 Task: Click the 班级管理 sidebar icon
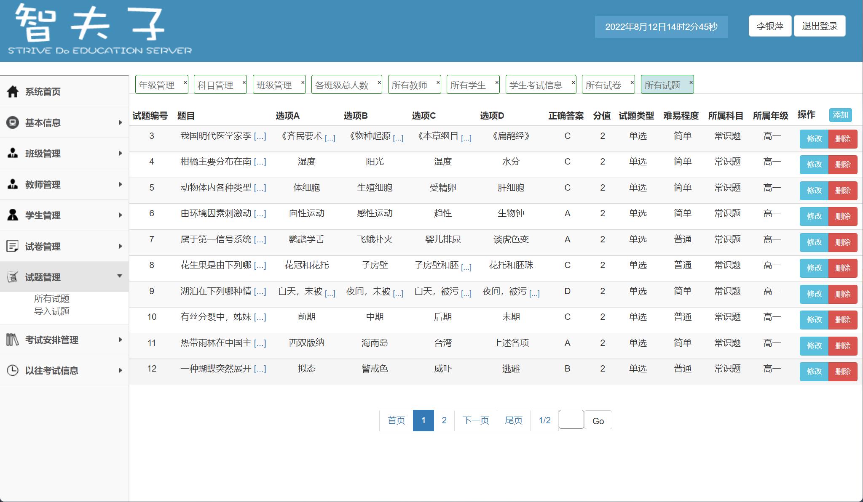coord(12,153)
